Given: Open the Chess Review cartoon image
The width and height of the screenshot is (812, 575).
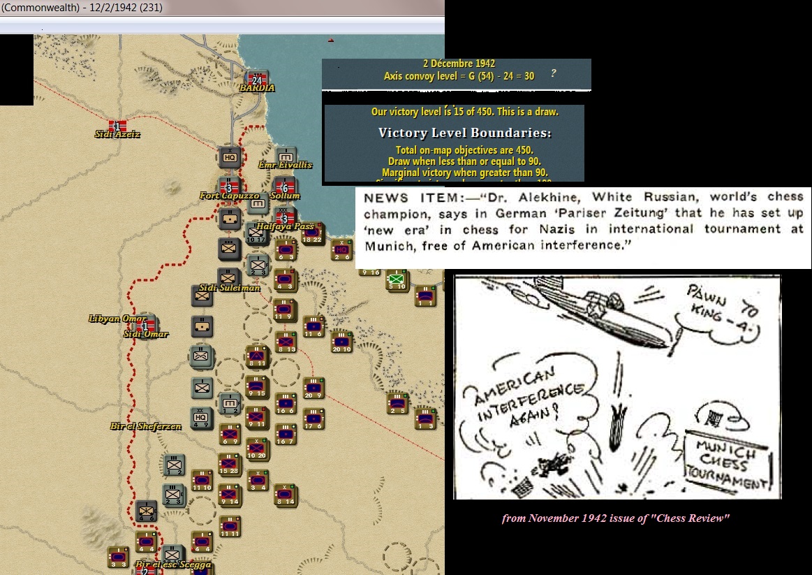Looking at the screenshot, I should [617, 388].
